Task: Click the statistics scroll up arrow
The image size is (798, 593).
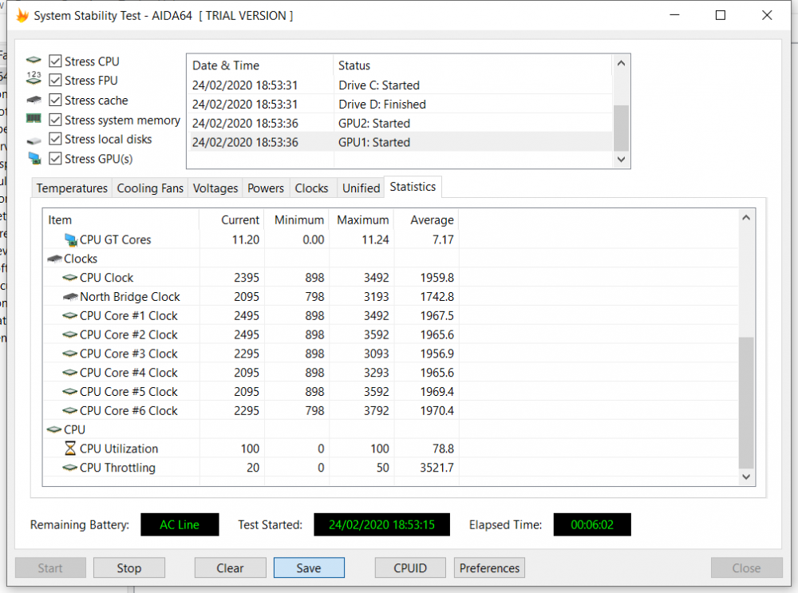Action: [x=746, y=218]
